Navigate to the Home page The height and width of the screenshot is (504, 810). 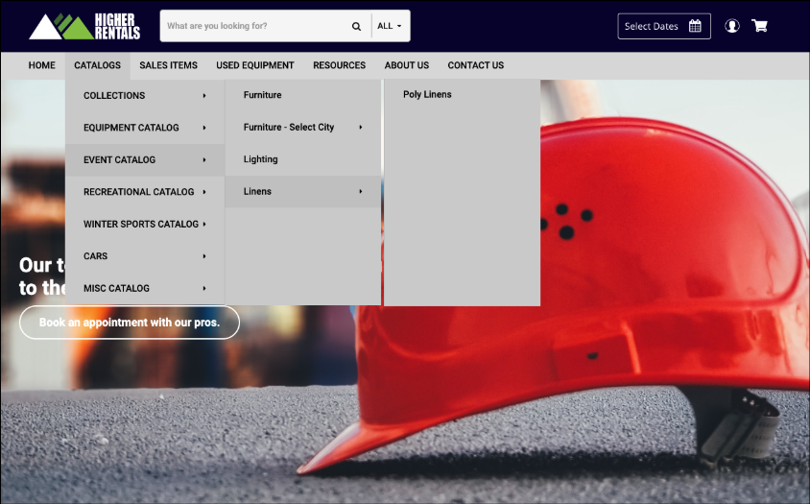[42, 65]
